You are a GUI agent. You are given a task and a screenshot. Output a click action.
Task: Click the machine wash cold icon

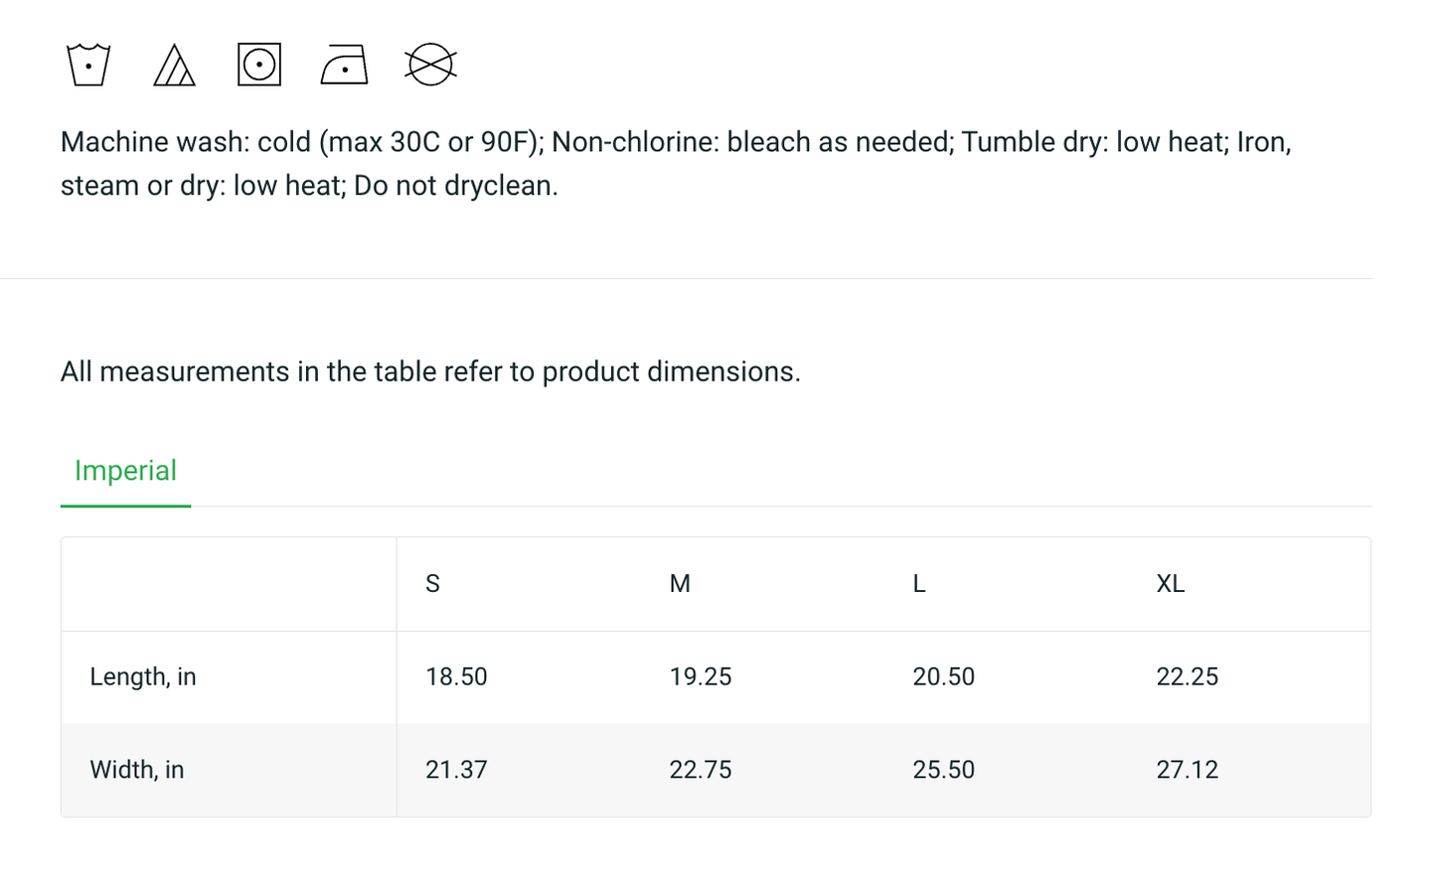click(x=88, y=65)
